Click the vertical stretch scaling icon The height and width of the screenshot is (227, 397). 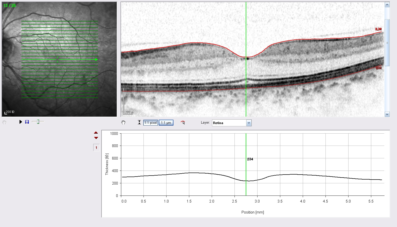pos(139,123)
